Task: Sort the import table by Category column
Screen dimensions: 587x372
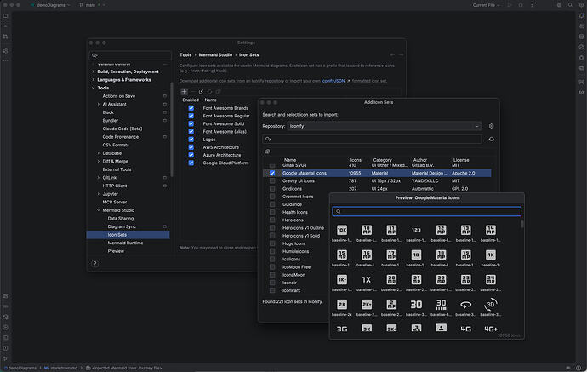Action: coord(382,160)
